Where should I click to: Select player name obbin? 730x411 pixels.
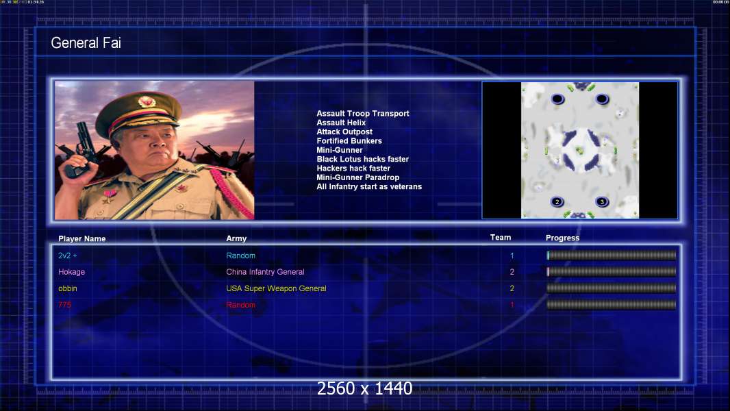tap(68, 288)
